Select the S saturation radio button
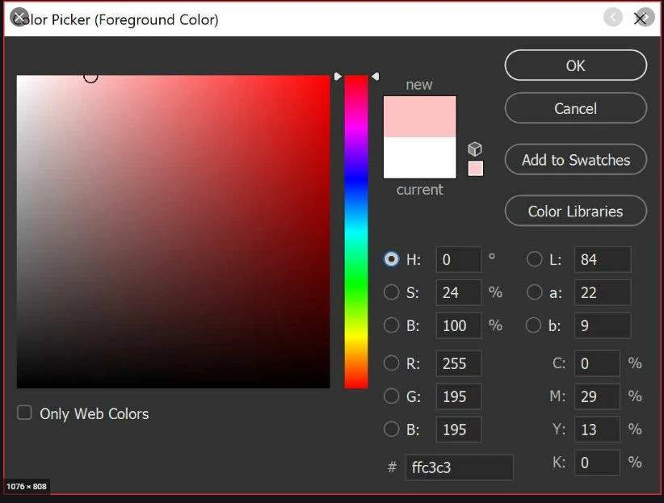The width and height of the screenshot is (664, 503). (x=391, y=291)
